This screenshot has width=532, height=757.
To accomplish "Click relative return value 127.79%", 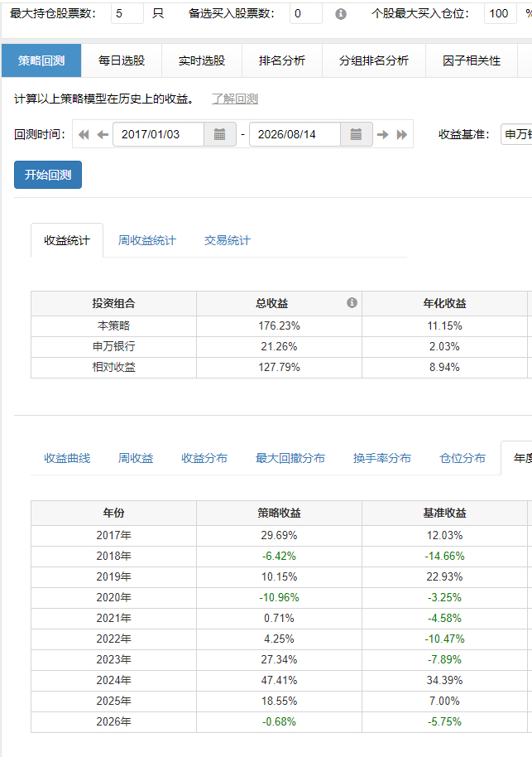I will pos(280,368).
